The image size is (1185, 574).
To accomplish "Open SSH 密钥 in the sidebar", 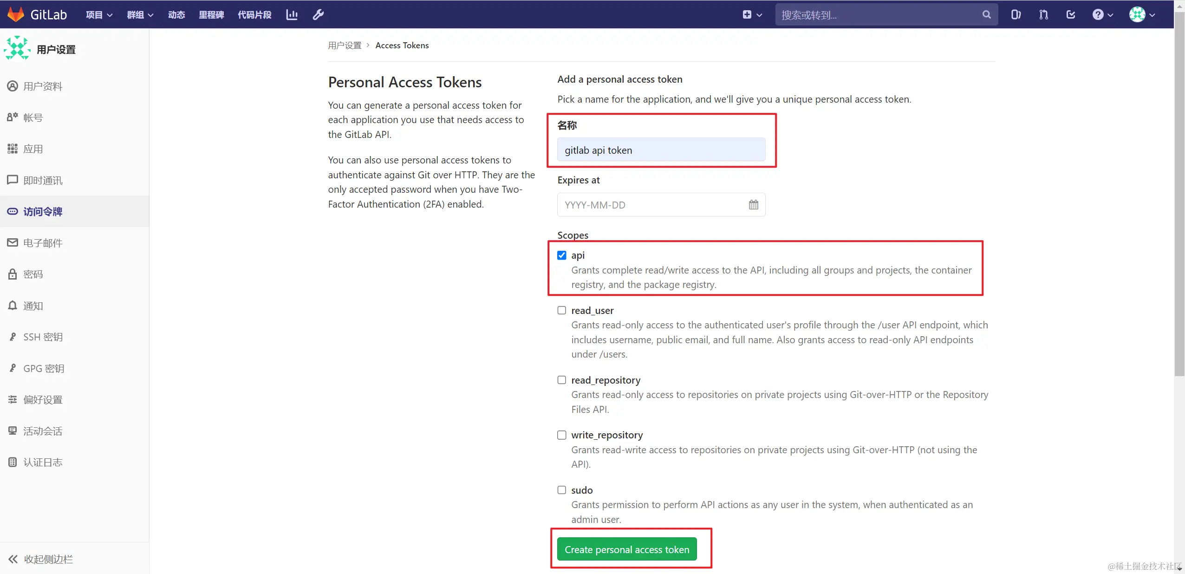I will pos(43,337).
